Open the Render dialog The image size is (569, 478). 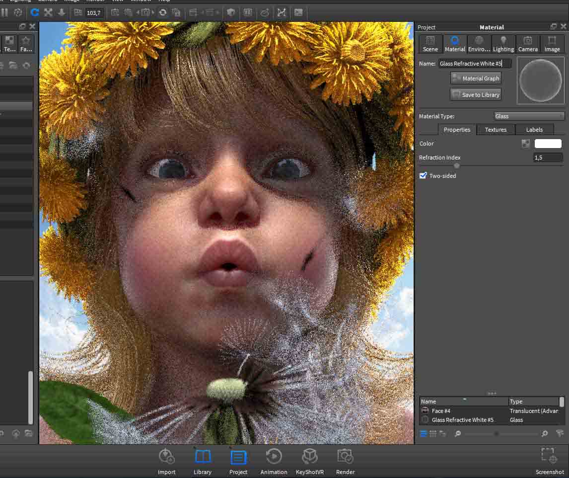pos(345,461)
